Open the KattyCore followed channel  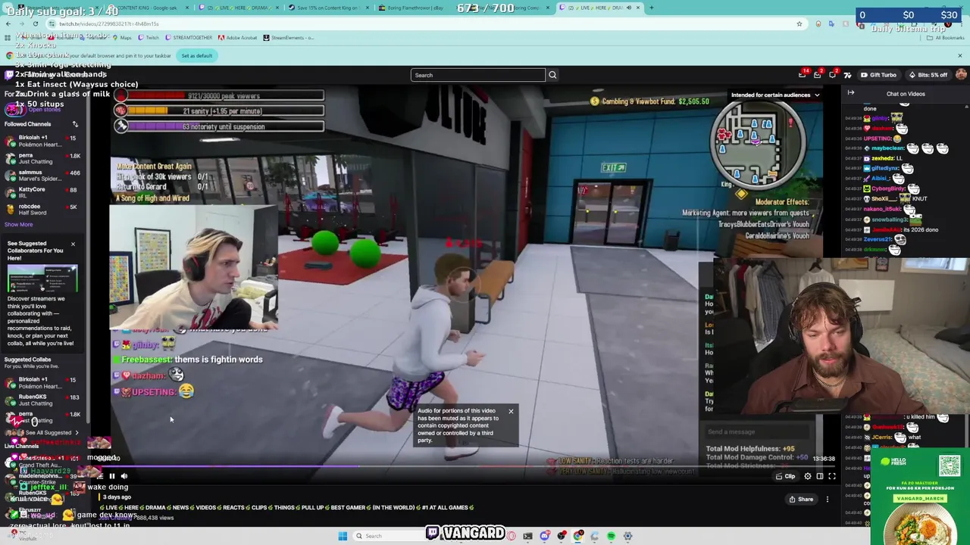click(42, 192)
